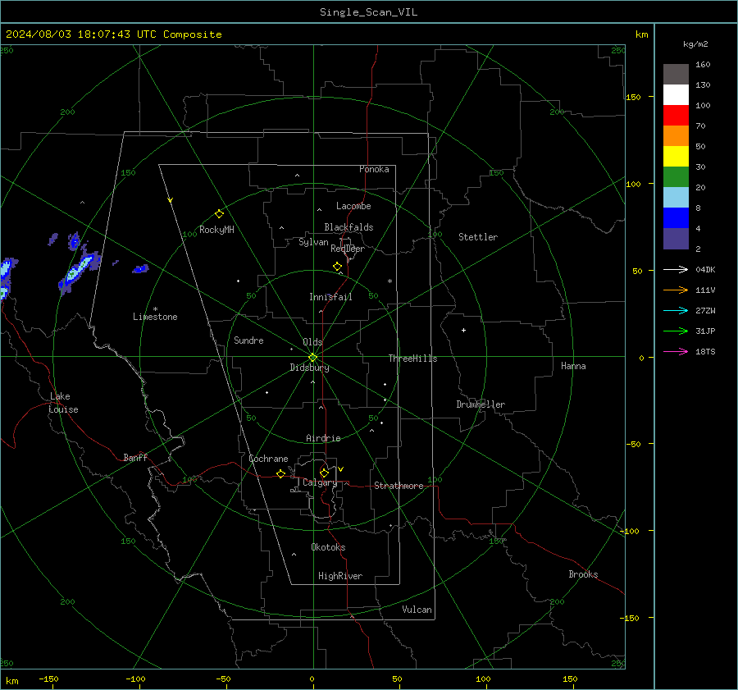Screen dimensions: 738x690
Task: Click the Innisfail map label
Action: [x=330, y=297]
